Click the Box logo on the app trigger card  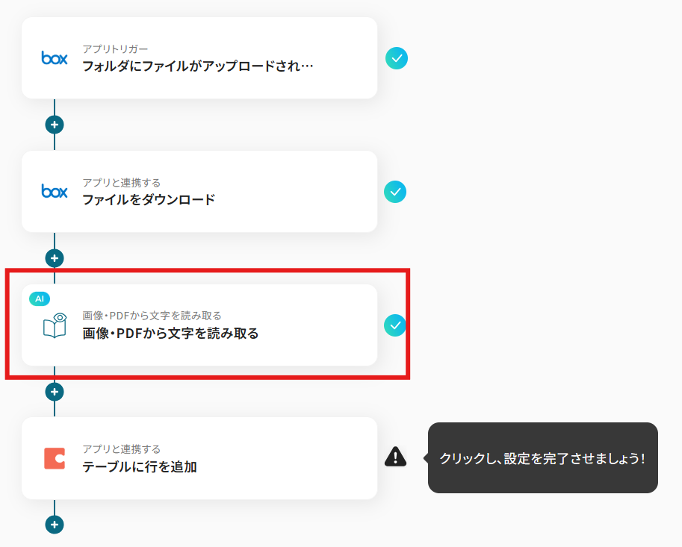click(x=55, y=57)
